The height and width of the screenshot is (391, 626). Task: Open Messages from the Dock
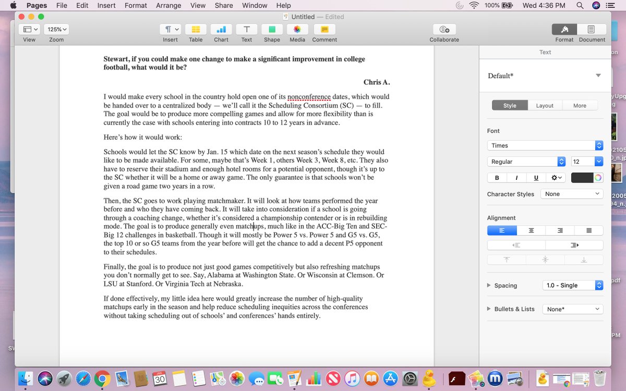click(256, 378)
